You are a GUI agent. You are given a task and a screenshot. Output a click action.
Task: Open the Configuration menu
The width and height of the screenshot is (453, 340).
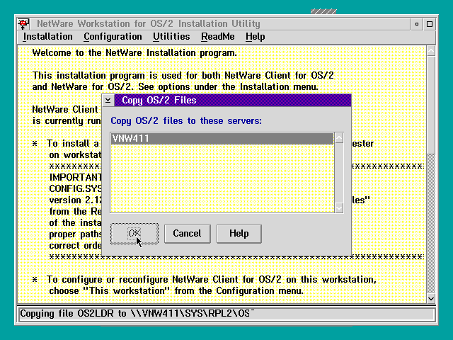pyautogui.click(x=113, y=37)
